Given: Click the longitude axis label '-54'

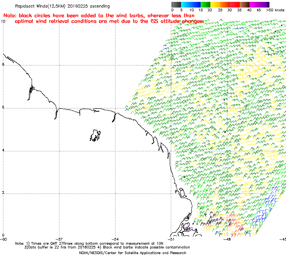Looking at the screenshot, I should coord(115,239).
